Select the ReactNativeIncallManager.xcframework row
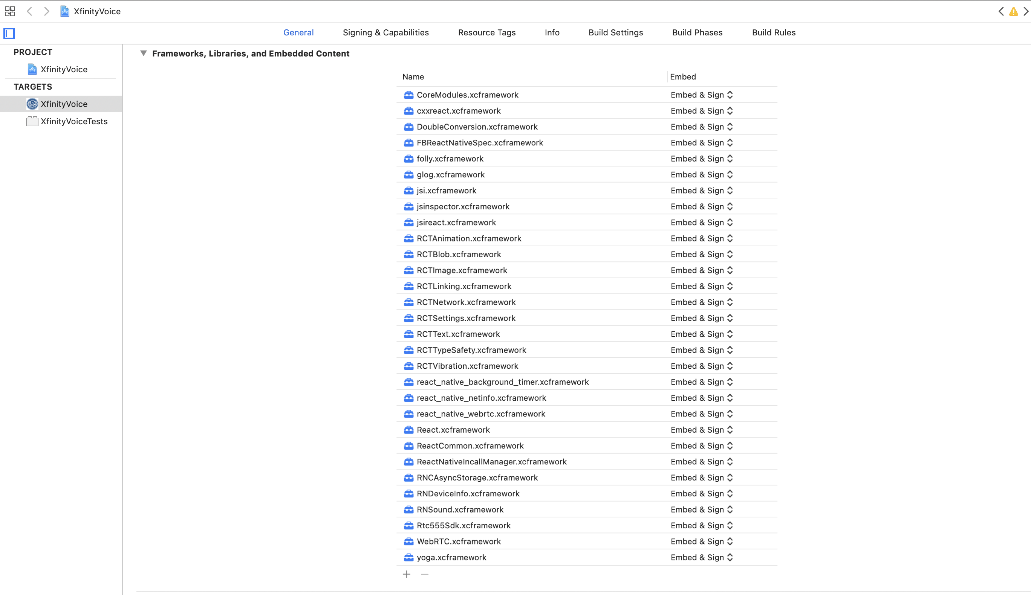The height and width of the screenshot is (595, 1031). pos(587,461)
